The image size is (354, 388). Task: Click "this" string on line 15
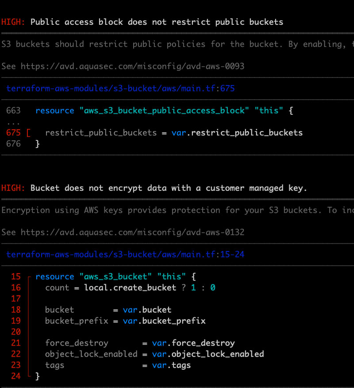click(172, 277)
